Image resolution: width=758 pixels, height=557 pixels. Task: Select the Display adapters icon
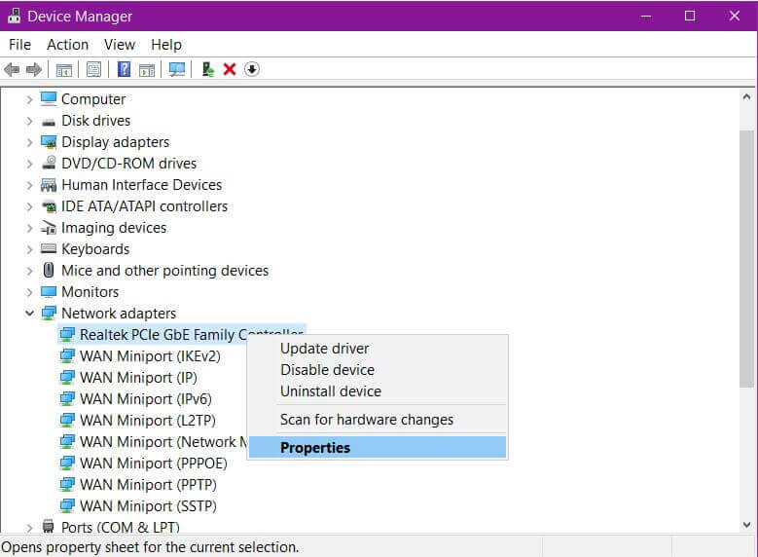pyautogui.click(x=49, y=142)
